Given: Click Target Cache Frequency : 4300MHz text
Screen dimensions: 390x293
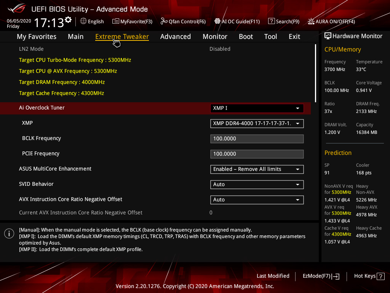Looking at the screenshot, I should pyautogui.click(x=61, y=93).
